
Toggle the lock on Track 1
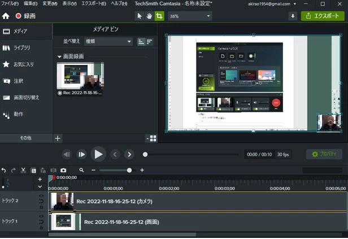click(41, 224)
